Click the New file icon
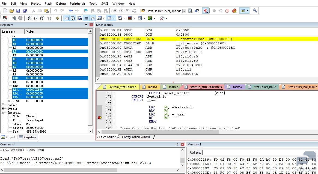318x174 pixels. (x=5, y=11)
